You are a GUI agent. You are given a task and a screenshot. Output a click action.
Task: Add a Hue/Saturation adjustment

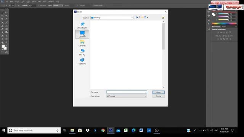coord(217,36)
